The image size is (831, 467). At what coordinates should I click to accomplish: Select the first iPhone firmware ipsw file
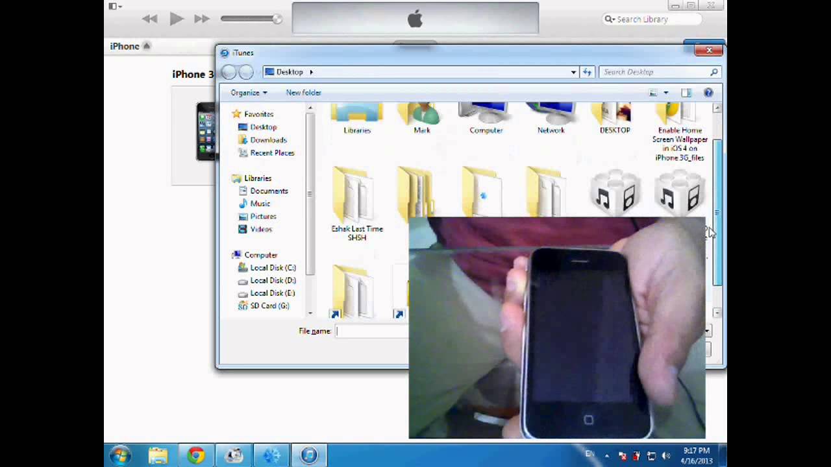(615, 193)
